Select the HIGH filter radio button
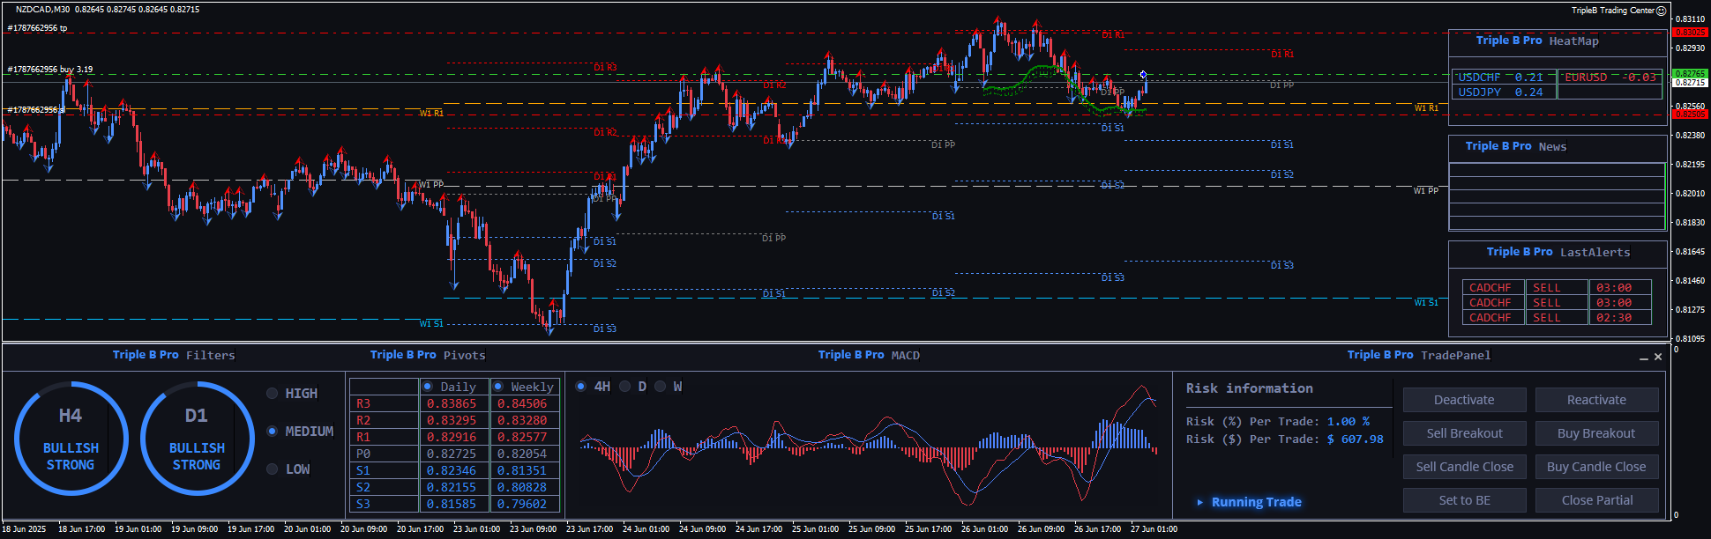The width and height of the screenshot is (1711, 539). point(273,394)
